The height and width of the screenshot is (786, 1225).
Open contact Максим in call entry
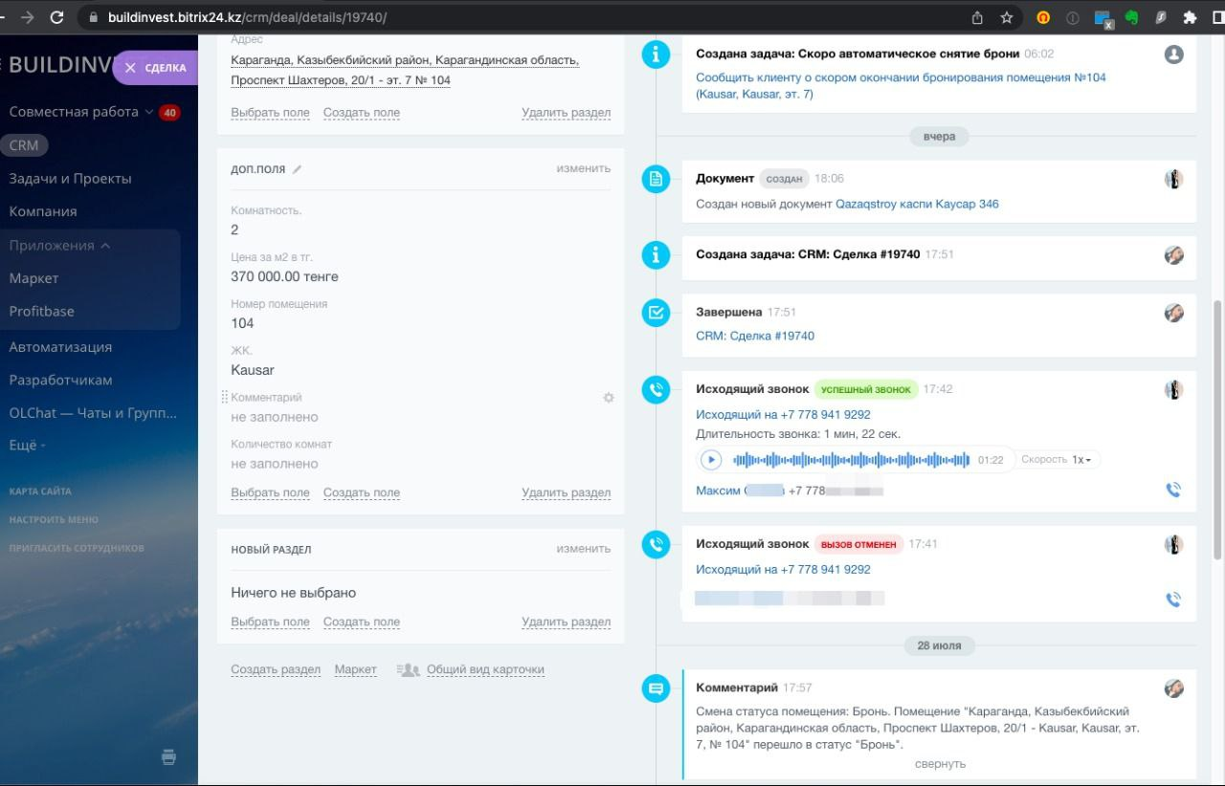(718, 491)
